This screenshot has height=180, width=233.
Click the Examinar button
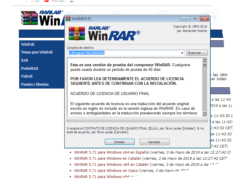(x=197, y=53)
